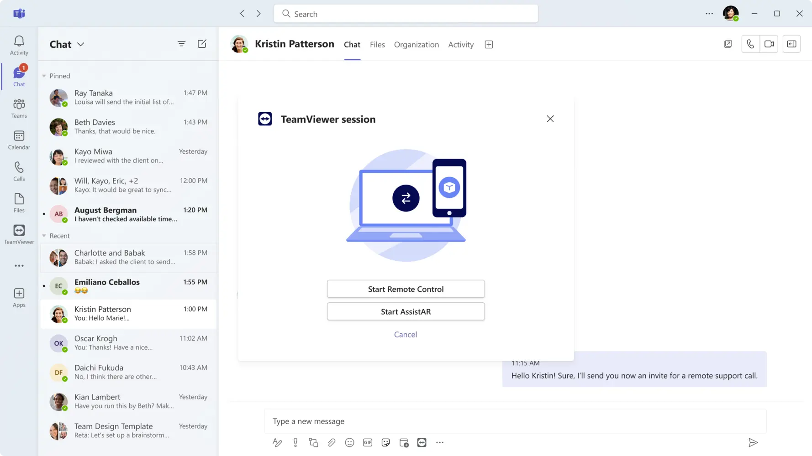Open Files in left rail
This screenshot has width=812, height=456.
pos(19,203)
